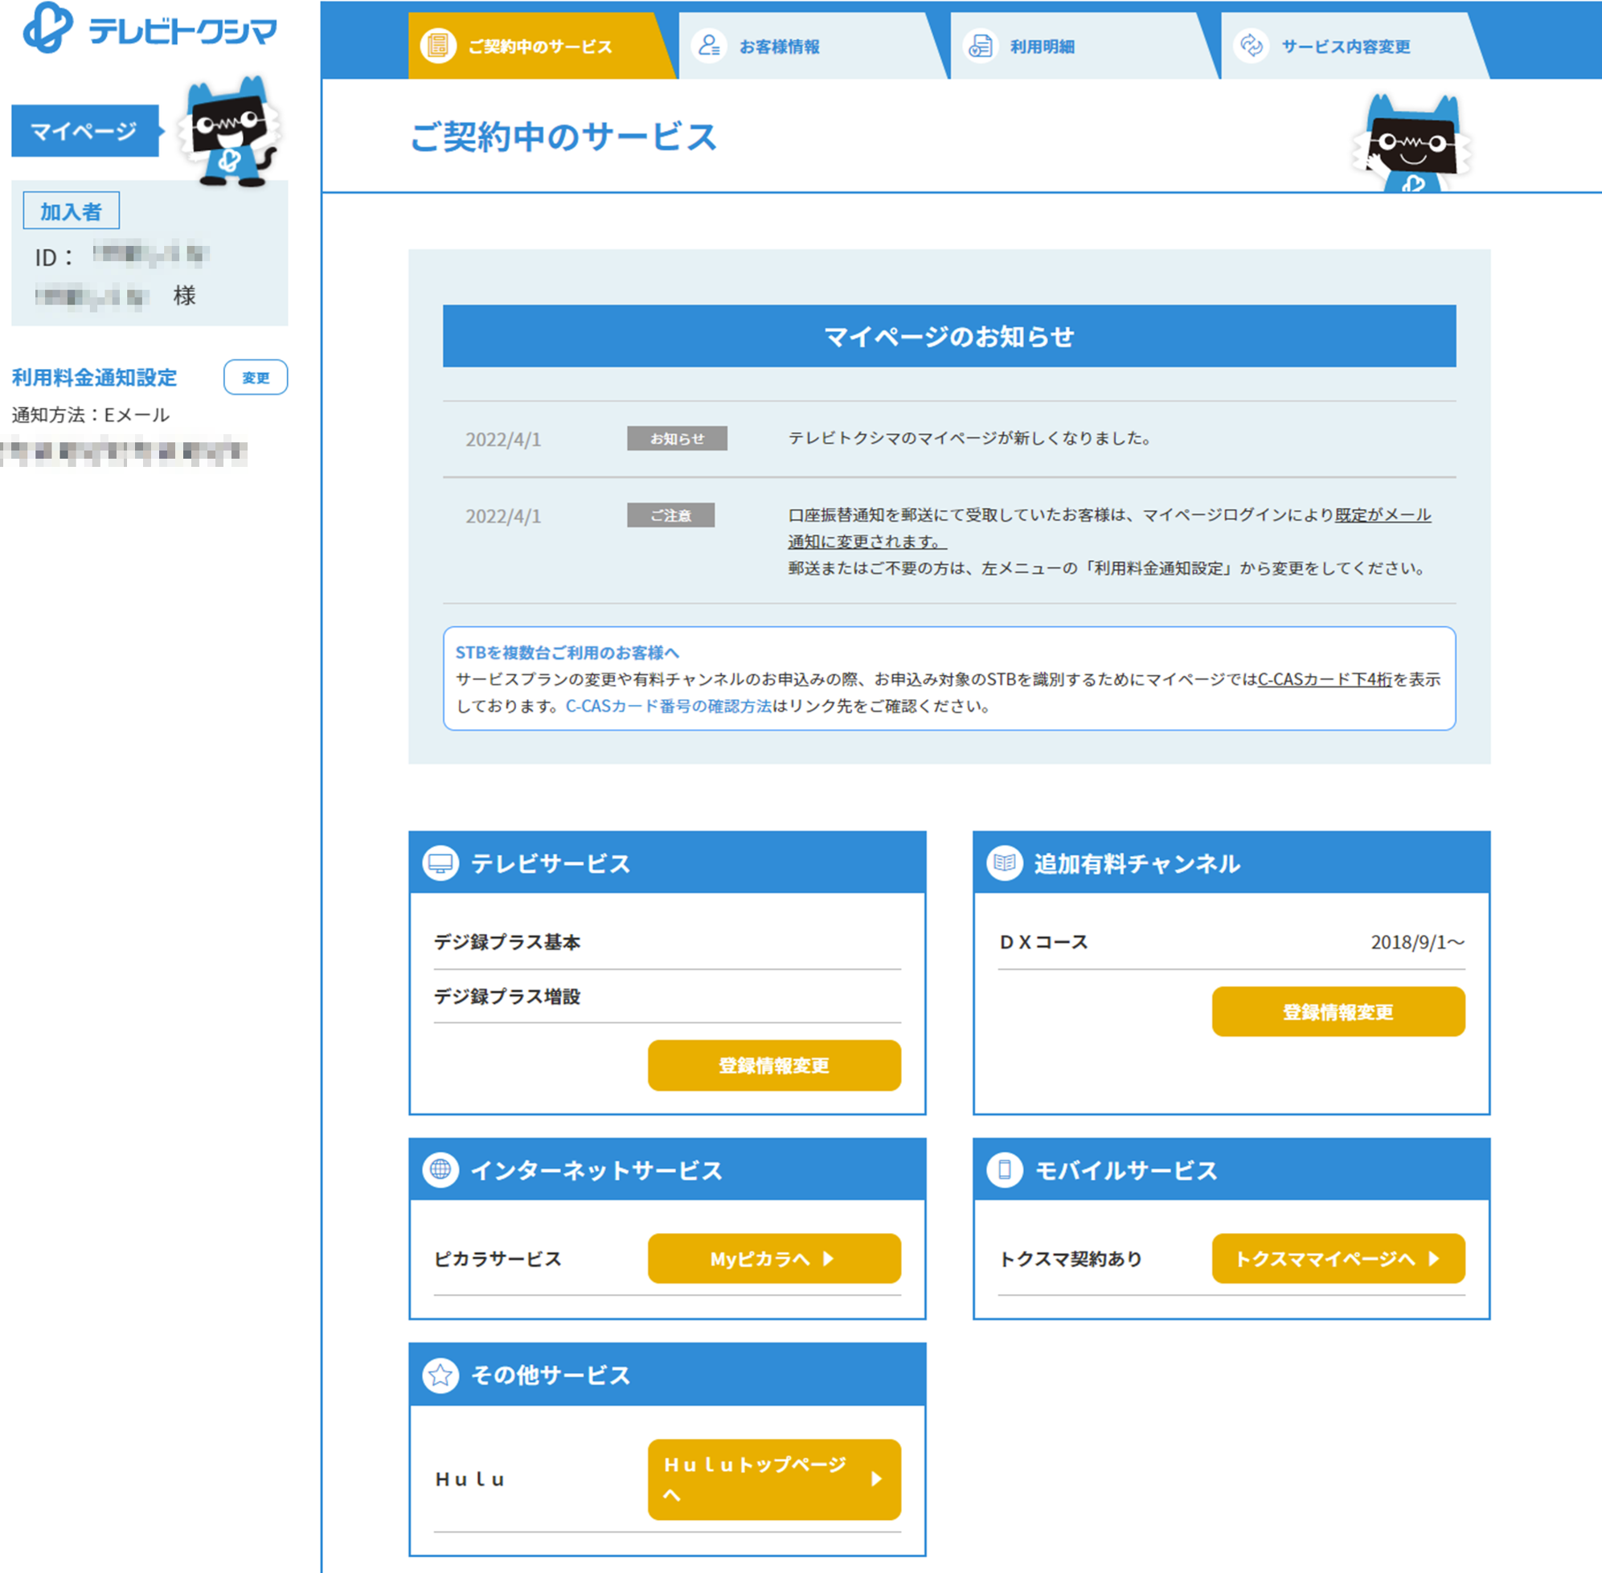Click the トクスマ契約あり label
Image resolution: width=1602 pixels, height=1573 pixels.
[1071, 1258]
